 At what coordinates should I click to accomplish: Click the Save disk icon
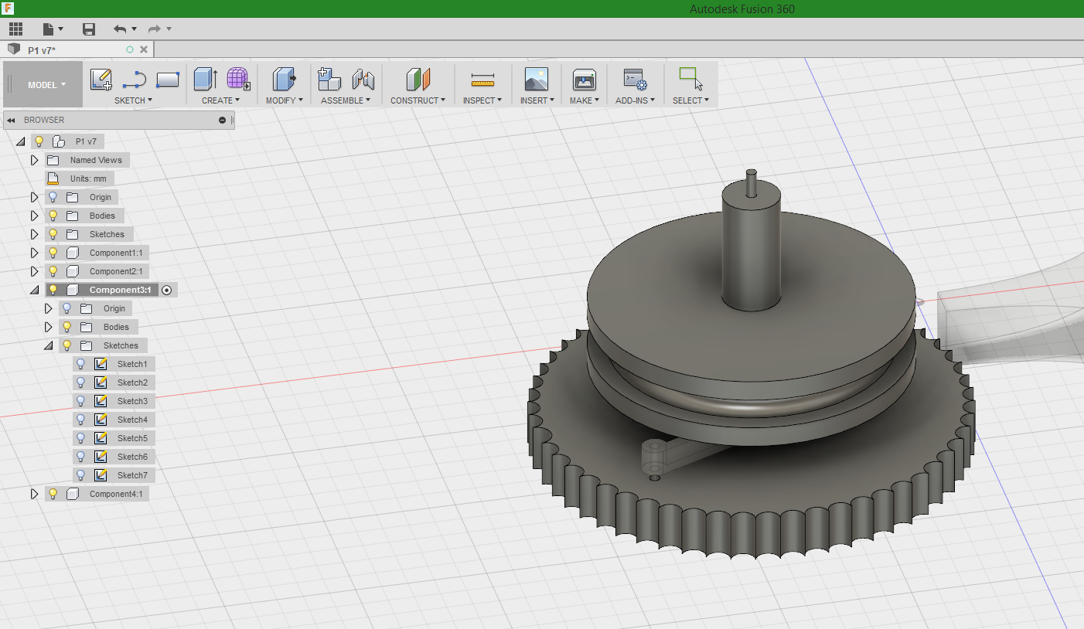[89, 29]
